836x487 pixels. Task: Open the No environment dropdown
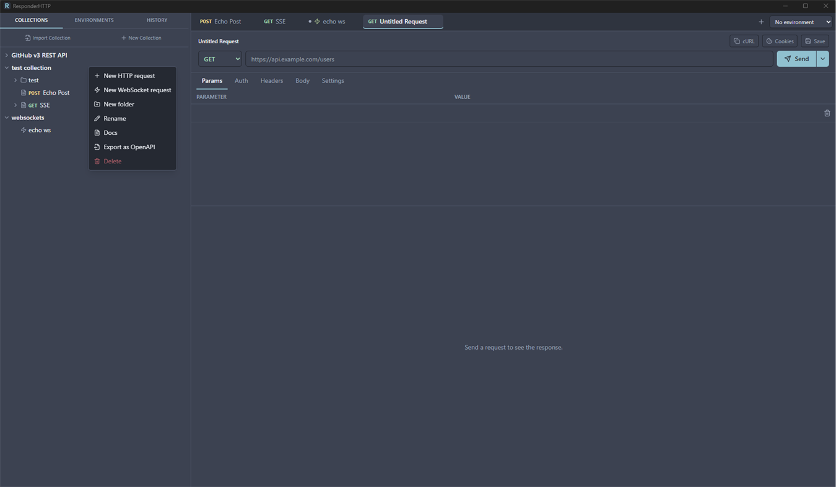click(801, 22)
